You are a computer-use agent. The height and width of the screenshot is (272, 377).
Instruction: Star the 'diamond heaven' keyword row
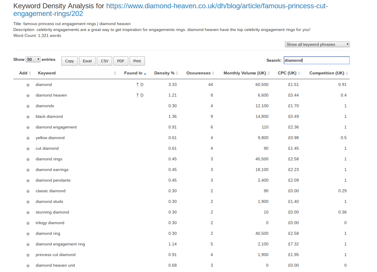[28, 96]
